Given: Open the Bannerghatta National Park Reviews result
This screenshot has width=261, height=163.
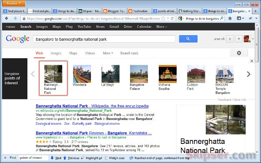Looking at the screenshot, I should pos(94,133).
